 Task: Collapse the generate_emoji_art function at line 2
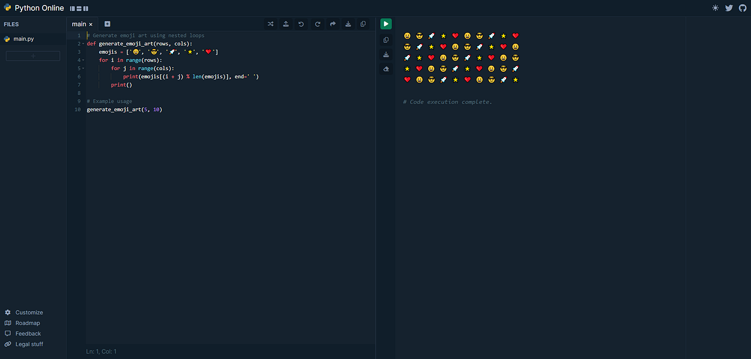point(83,43)
